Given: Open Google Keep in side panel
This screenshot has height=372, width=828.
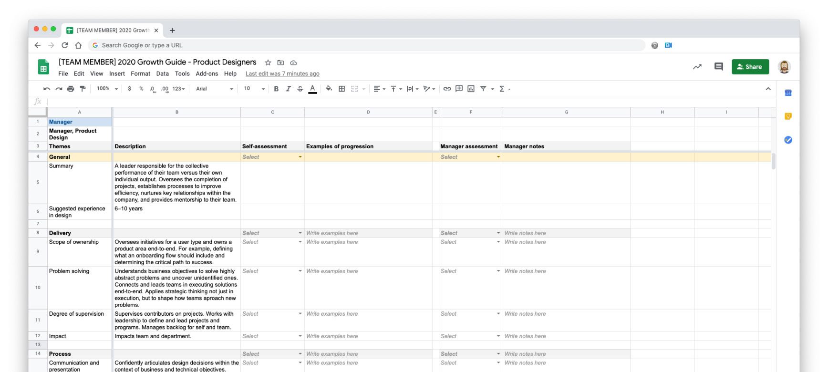Looking at the screenshot, I should coord(788,116).
